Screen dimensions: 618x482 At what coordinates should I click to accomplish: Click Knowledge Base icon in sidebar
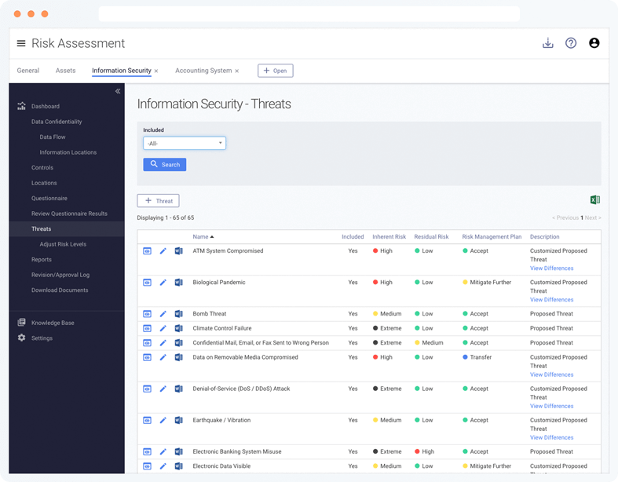click(21, 323)
